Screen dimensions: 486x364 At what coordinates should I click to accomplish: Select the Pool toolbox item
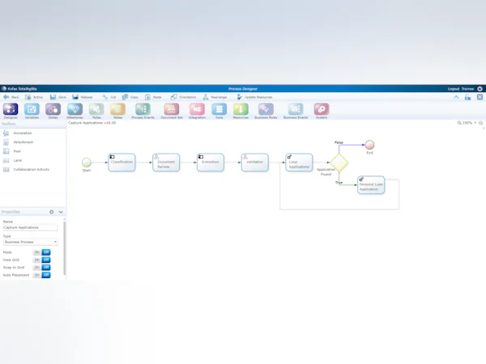(x=12, y=151)
